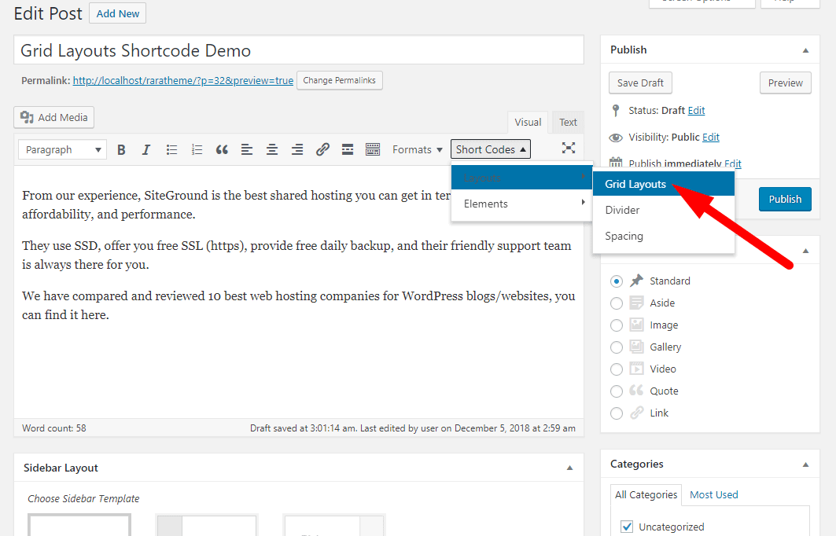This screenshot has width=836, height=536.
Task: Preview the post
Action: pos(786,83)
